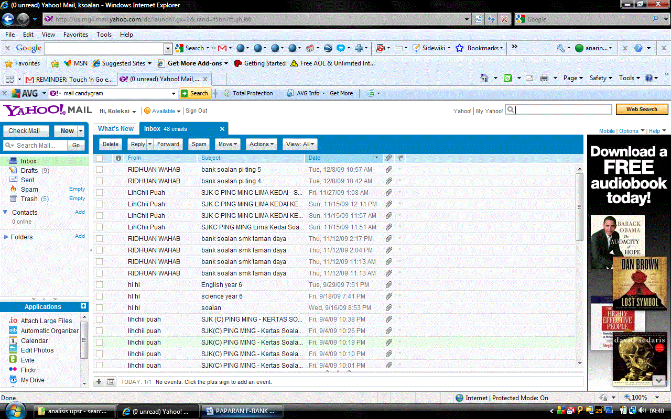Click the Delete button
Image resolution: width=671 pixels, height=419 pixels.
[x=110, y=144]
